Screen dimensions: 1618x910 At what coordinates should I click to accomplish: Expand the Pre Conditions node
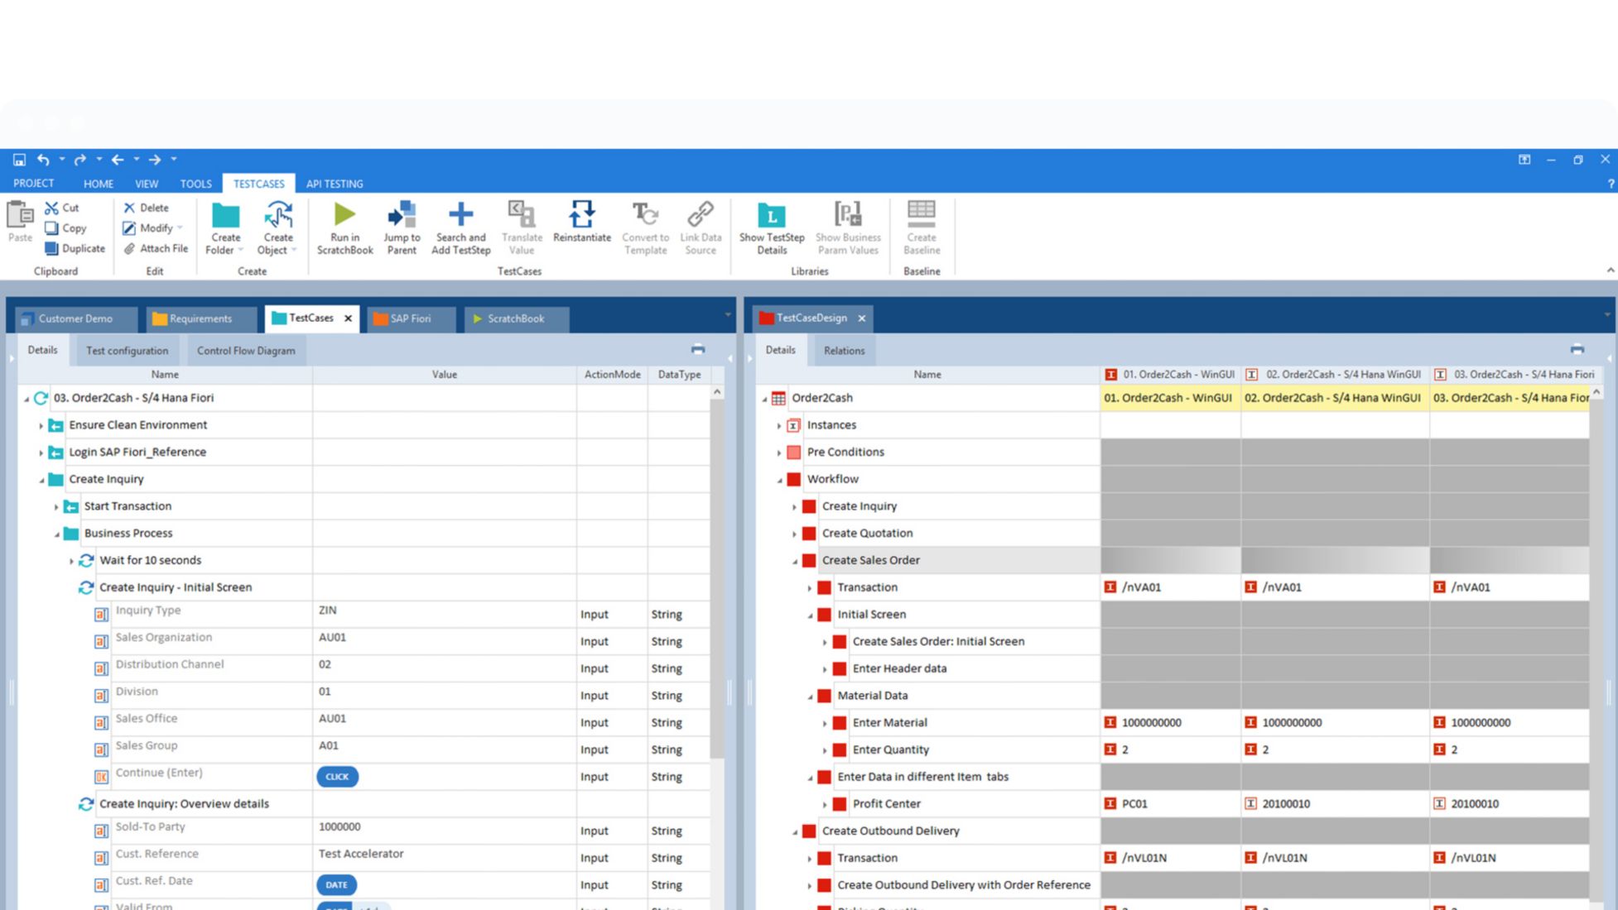[x=779, y=453]
